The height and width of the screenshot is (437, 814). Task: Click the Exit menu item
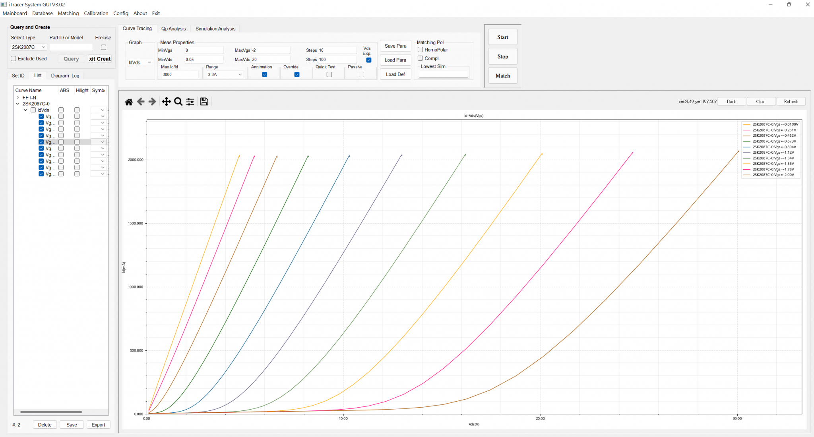(156, 13)
